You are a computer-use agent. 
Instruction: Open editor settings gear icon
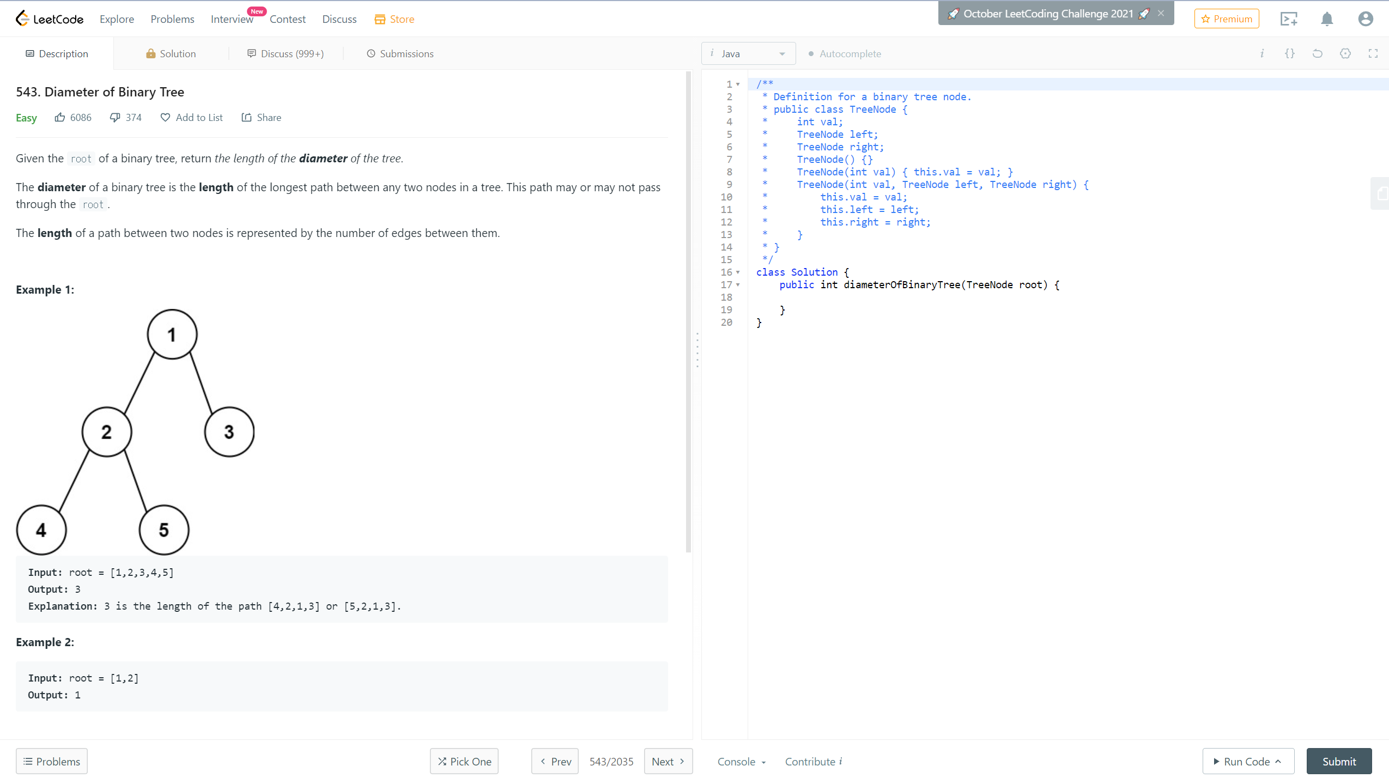pyautogui.click(x=1345, y=53)
